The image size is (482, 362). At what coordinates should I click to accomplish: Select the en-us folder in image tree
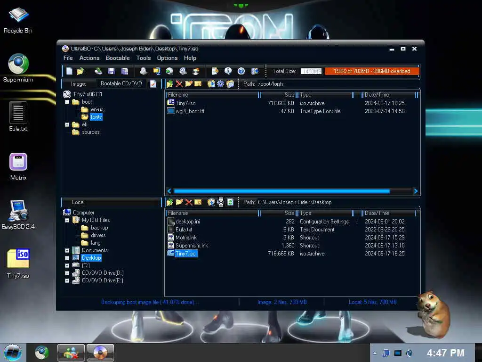pos(97,109)
